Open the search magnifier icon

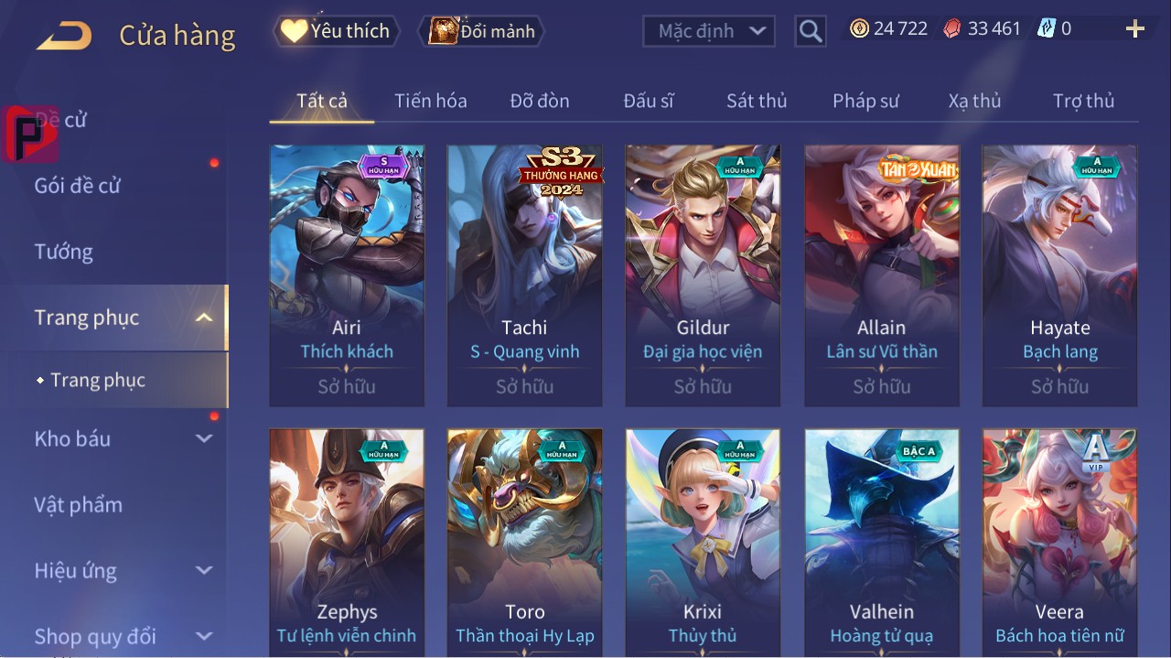pos(810,31)
